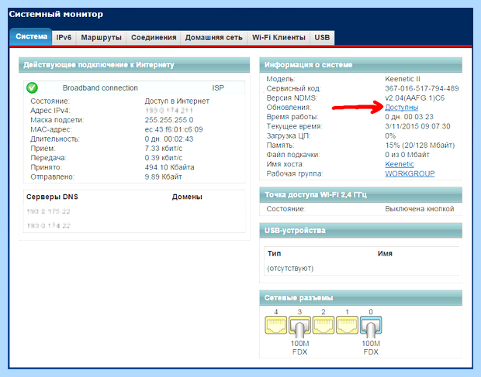Click the Серверы DNS column header
This screenshot has width=481, height=377.
tap(52, 197)
